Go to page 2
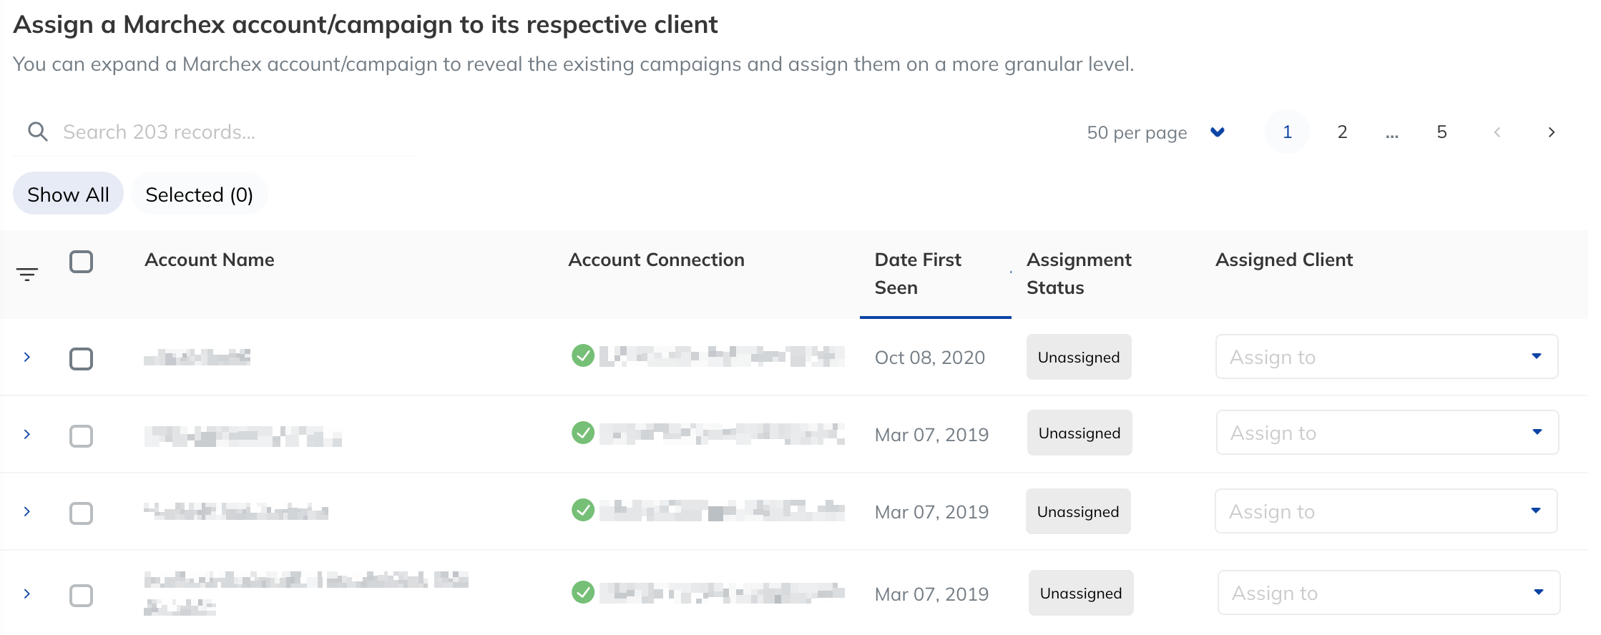1601x635 pixels. point(1342,132)
